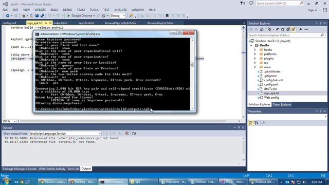The image size is (329, 185).
Task: Switch to the Team Explorer tab
Action: click(x=282, y=104)
